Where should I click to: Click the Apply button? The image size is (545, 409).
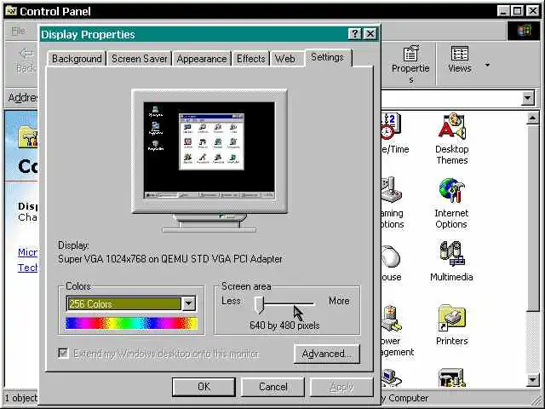coord(341,387)
